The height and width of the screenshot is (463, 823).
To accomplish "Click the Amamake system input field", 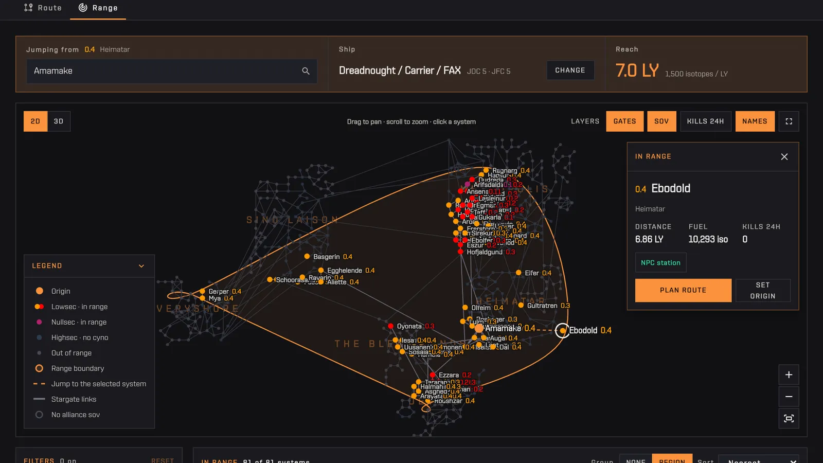I will (x=172, y=71).
